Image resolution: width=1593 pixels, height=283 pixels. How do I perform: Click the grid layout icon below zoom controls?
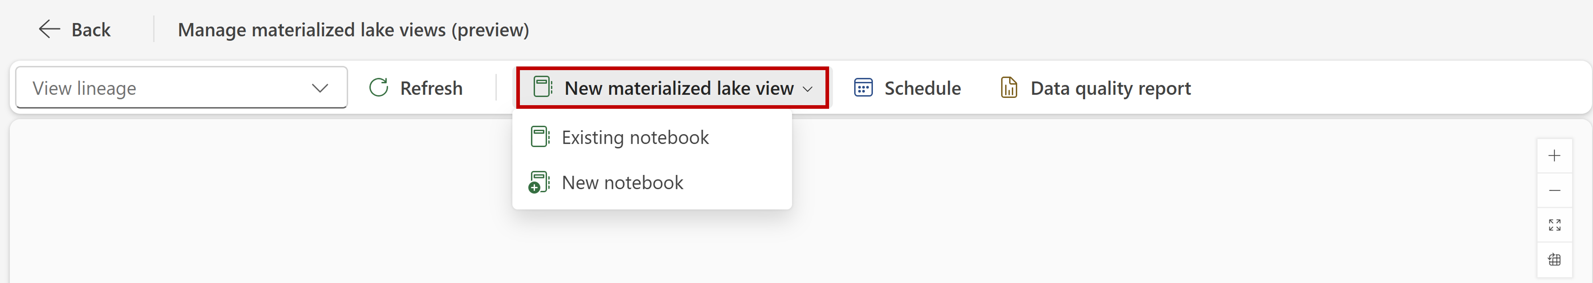click(x=1554, y=260)
